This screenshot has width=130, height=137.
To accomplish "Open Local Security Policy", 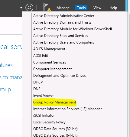I will 49,122.
